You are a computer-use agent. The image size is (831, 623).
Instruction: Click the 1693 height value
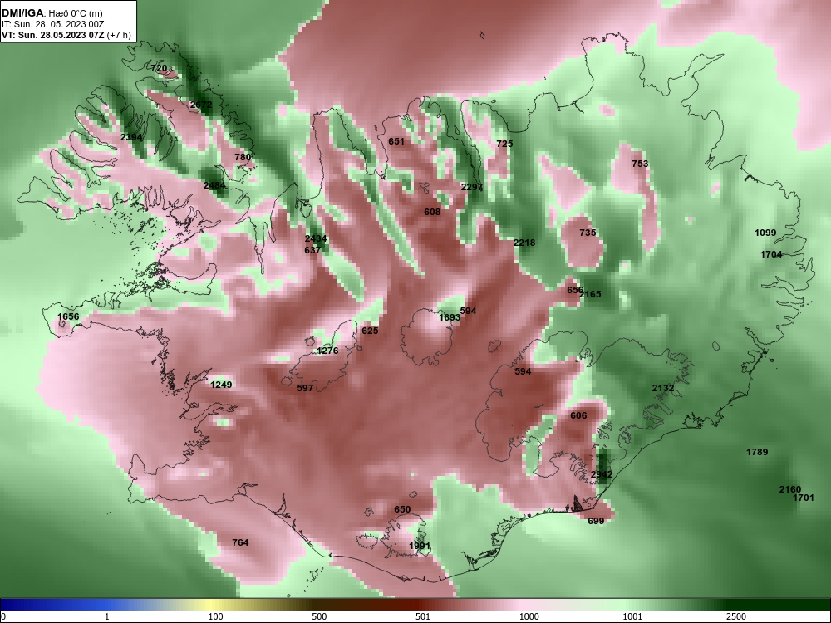[450, 317]
